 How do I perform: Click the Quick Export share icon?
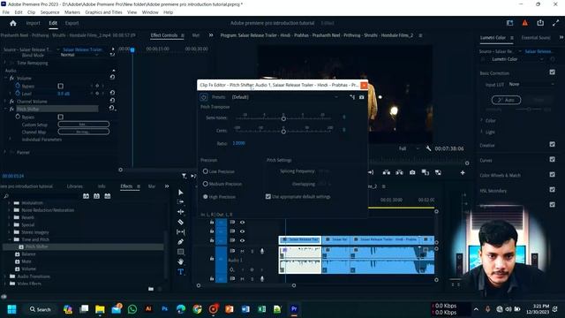click(540, 23)
